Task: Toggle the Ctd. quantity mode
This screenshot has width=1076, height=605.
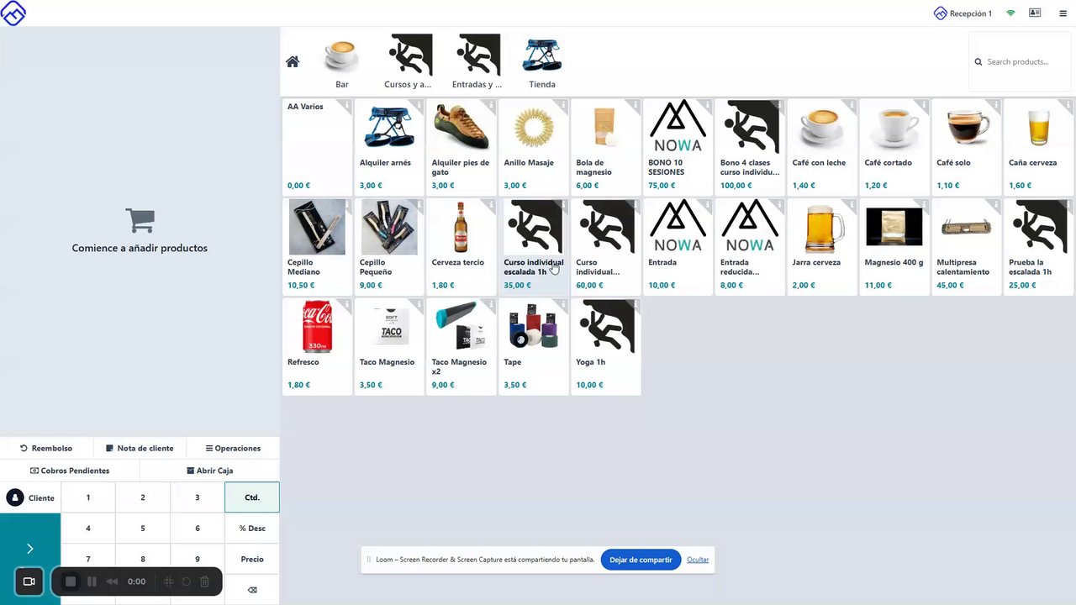Action: 252,497
